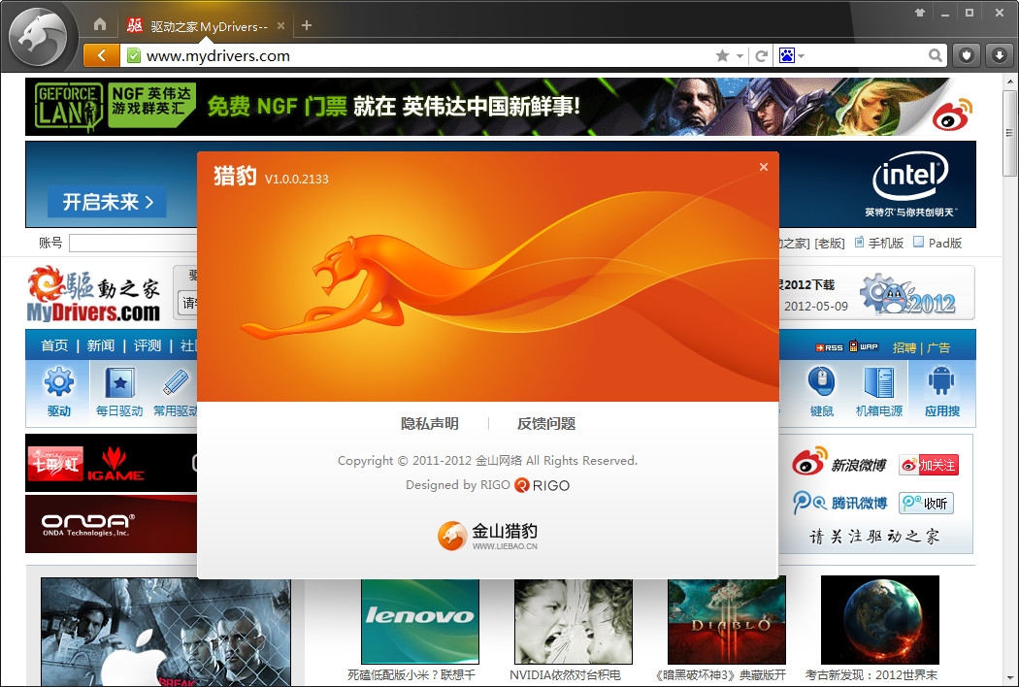Image resolution: width=1019 pixels, height=687 pixels.
Task: Open the shield security icon in toolbar
Action: [967, 56]
